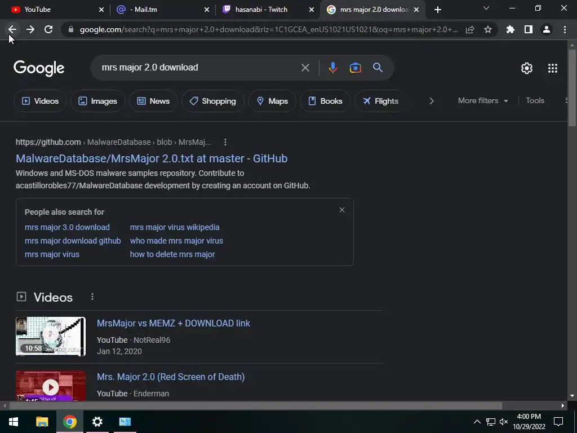Open the search Tools options
The image size is (577, 433).
click(535, 100)
